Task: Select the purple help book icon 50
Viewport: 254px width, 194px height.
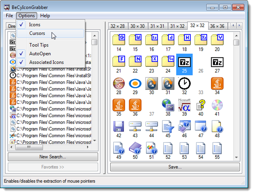Action: (135, 148)
